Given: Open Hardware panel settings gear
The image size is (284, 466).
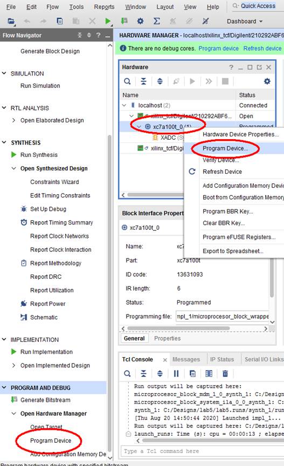Looking at the screenshot, I should pos(267,81).
